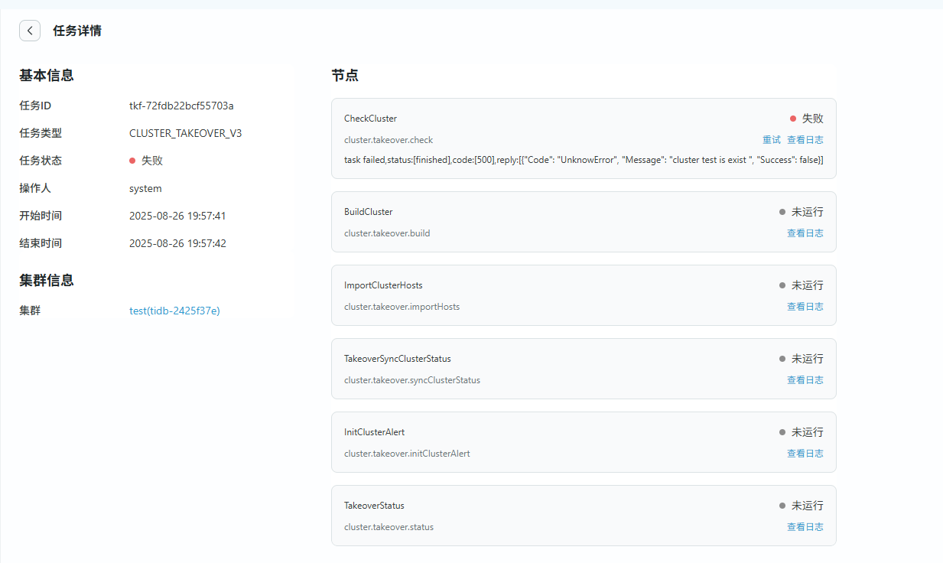Open 查看日志 for the TakeoverStatus node
Image resolution: width=943 pixels, height=563 pixels.
[805, 527]
